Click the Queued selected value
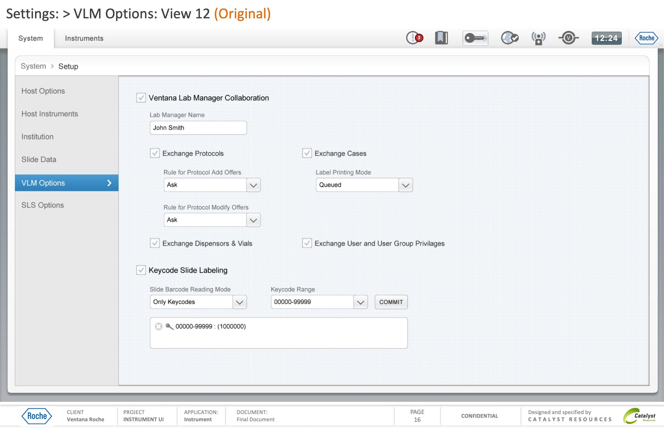 pos(330,185)
